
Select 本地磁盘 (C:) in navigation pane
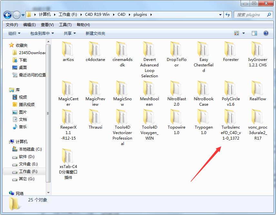pyautogui.click(x=30, y=149)
